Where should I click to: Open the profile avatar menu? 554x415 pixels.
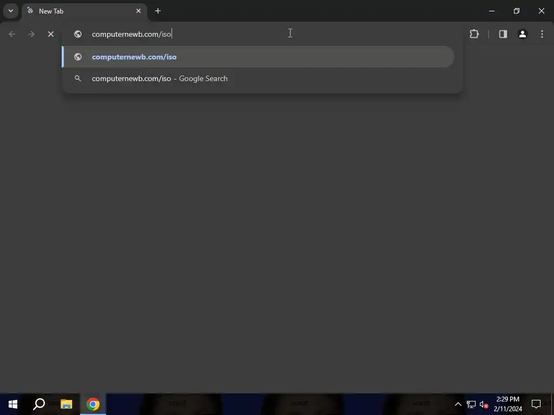pos(523,34)
